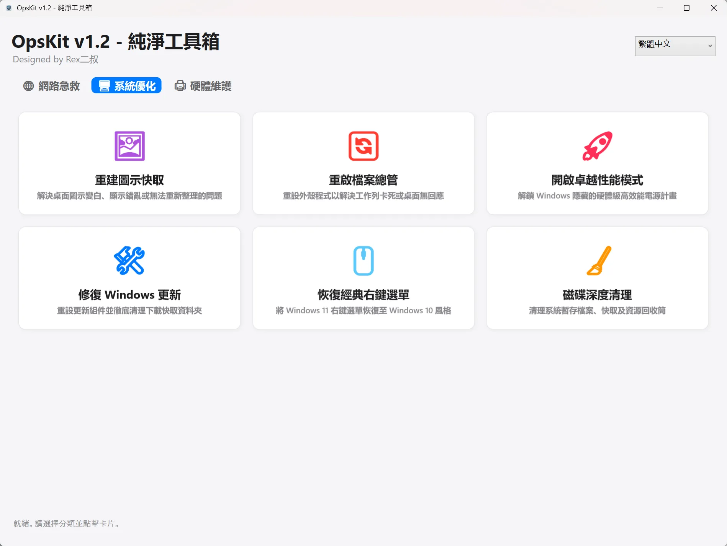Viewport: 727px width, 546px height.
Task: Click the globe icon beside 網路急救
Action: [28, 86]
